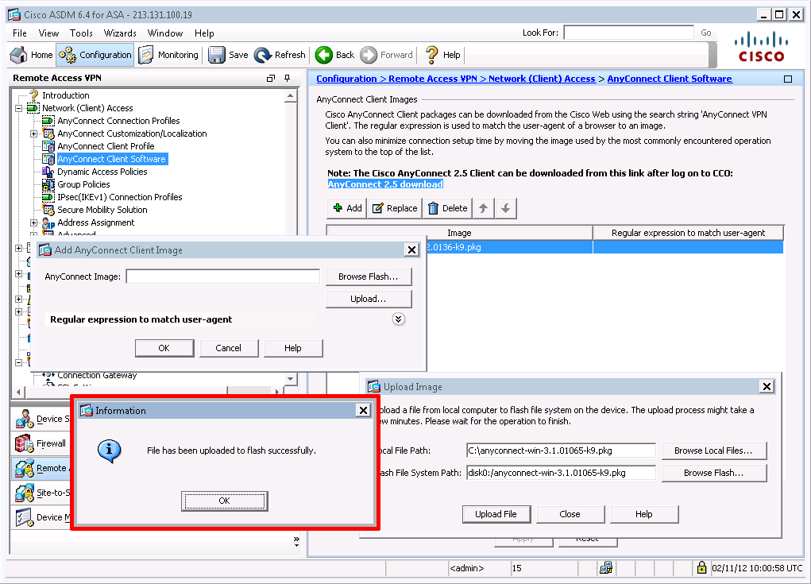Open the Configuration gears icon
The height and width of the screenshot is (584, 811).
pyautogui.click(x=68, y=55)
